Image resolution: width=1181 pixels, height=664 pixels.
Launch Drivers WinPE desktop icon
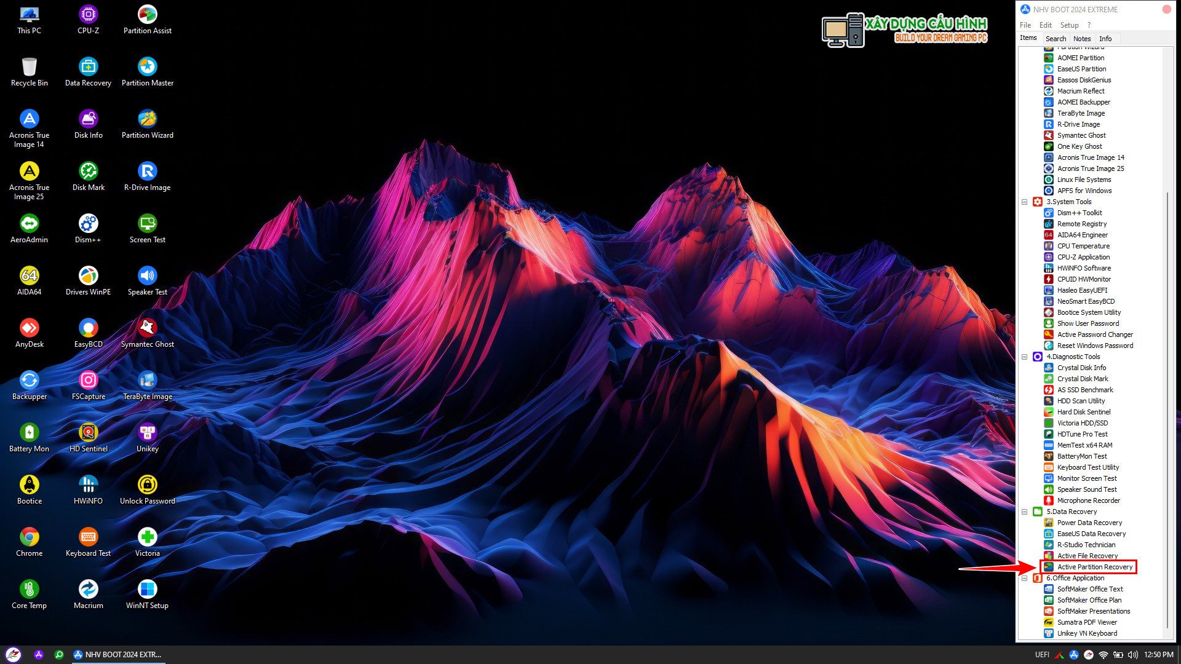click(88, 281)
